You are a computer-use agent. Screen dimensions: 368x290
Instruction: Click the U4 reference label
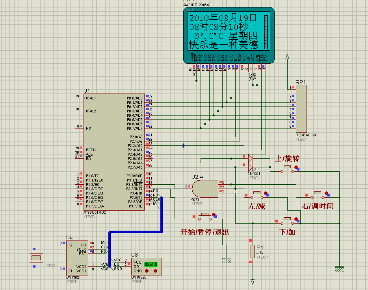[x=69, y=238]
